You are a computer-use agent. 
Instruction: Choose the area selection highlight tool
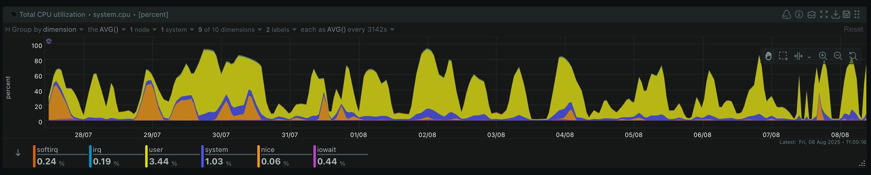(783, 56)
